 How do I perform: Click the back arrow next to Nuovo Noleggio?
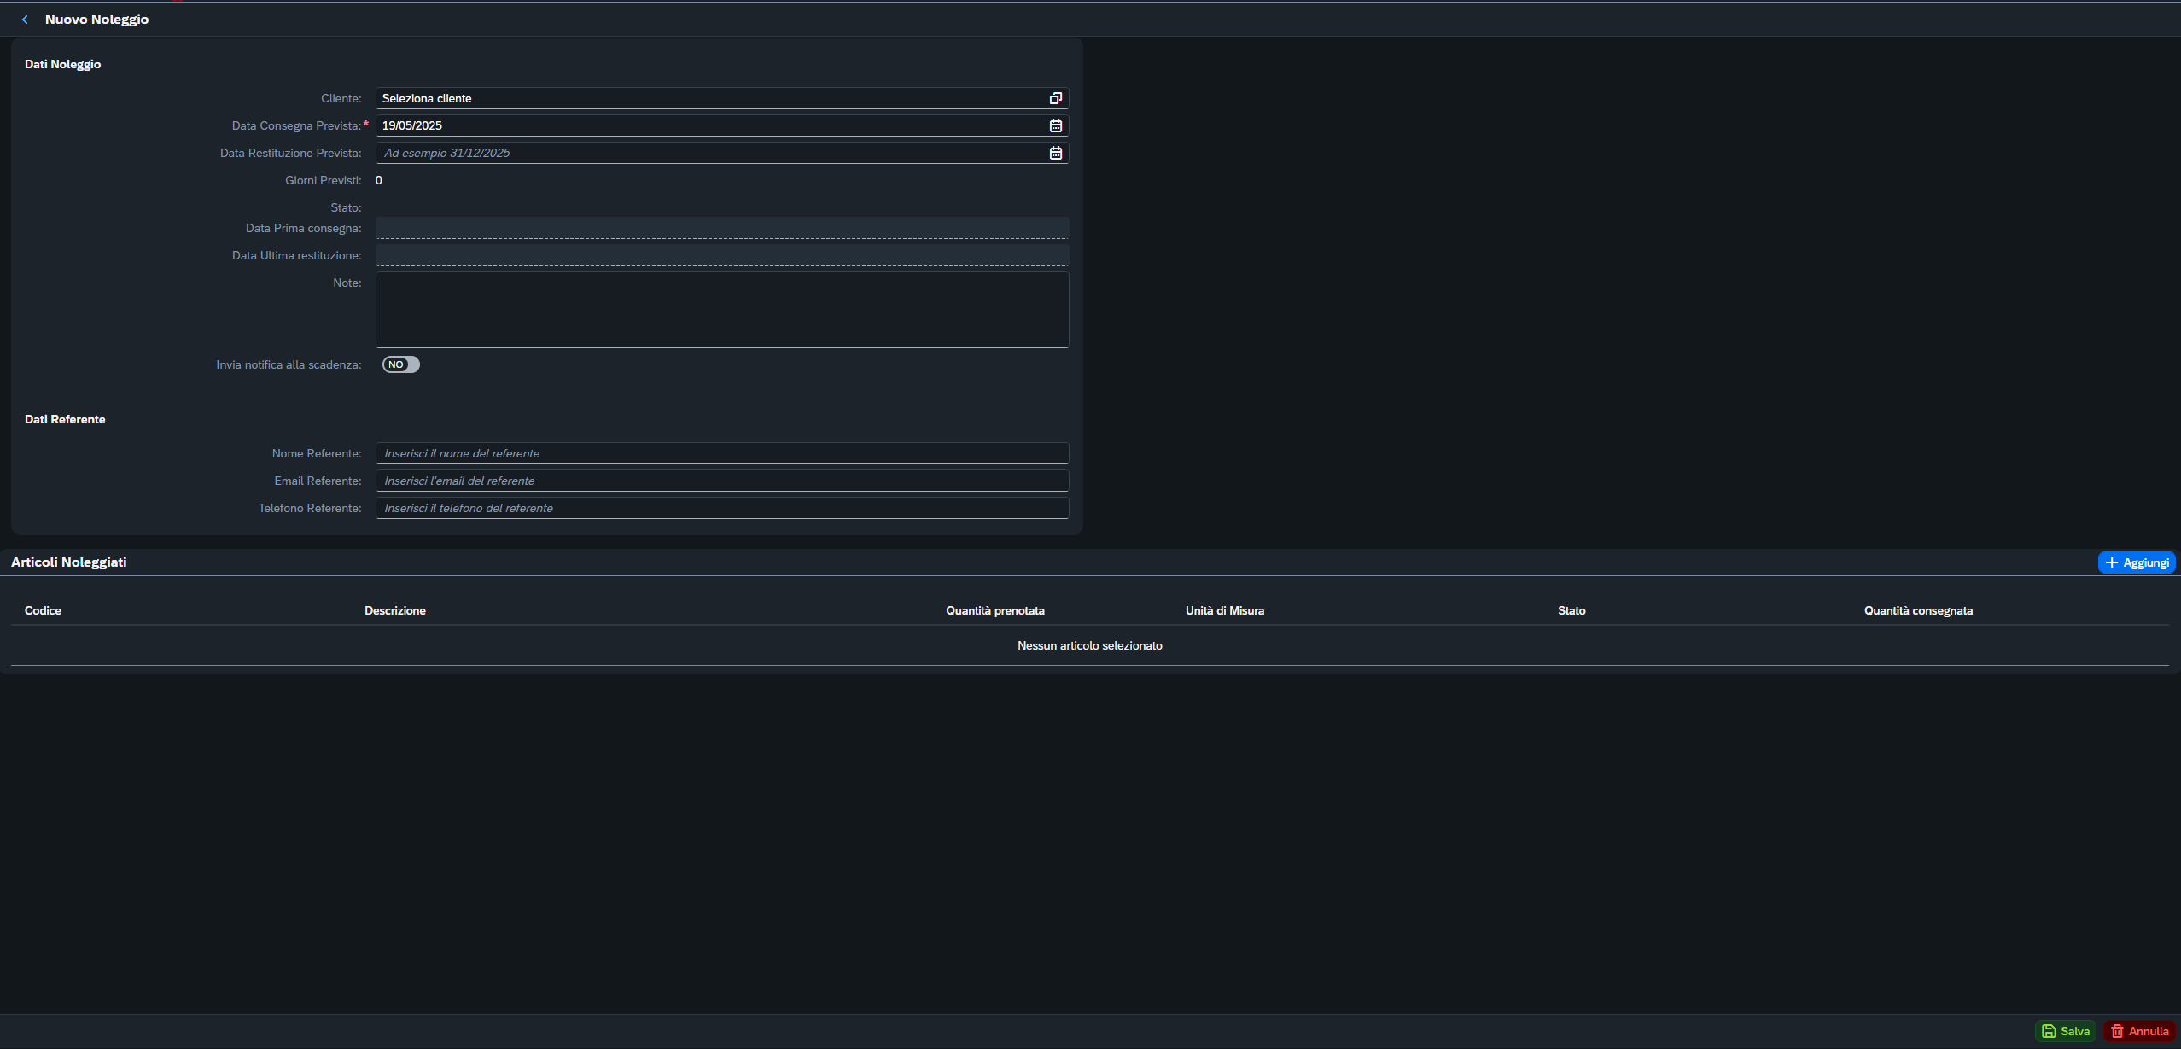pos(25,20)
